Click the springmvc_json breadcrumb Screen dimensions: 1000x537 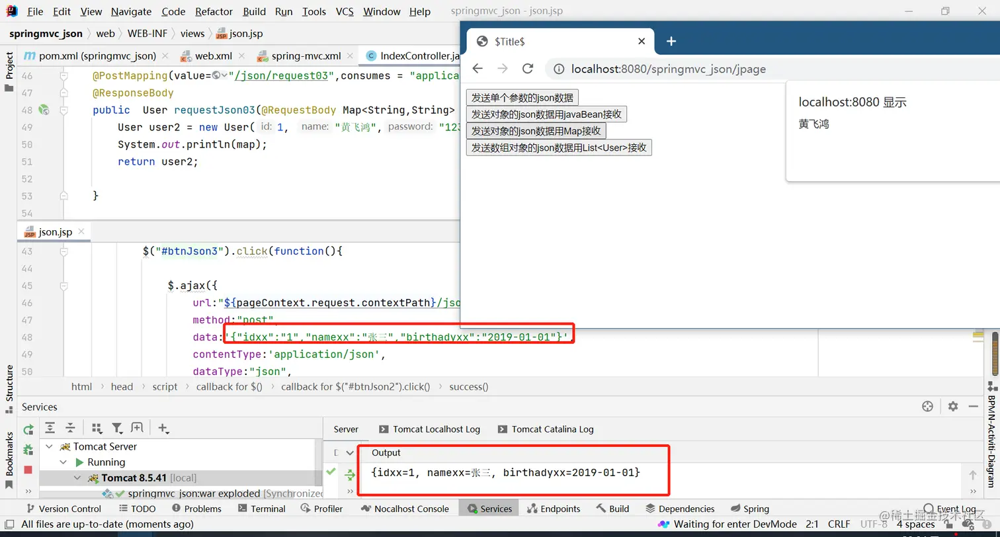pos(46,34)
